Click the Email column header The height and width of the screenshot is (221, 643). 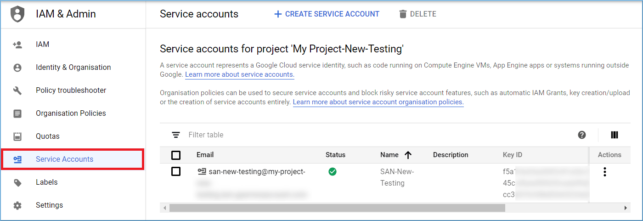[205, 155]
